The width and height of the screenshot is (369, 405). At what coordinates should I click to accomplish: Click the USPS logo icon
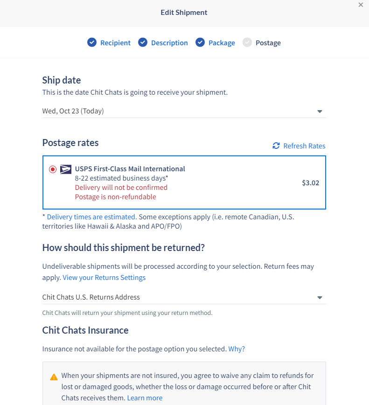click(x=65, y=169)
